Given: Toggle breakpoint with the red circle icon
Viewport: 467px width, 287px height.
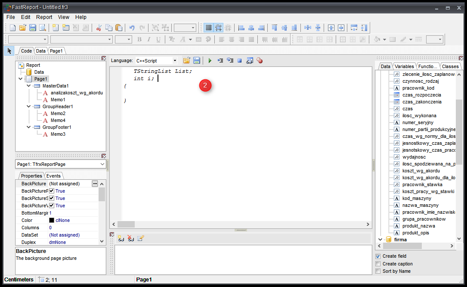Looking at the screenshot, I should pos(260,61).
